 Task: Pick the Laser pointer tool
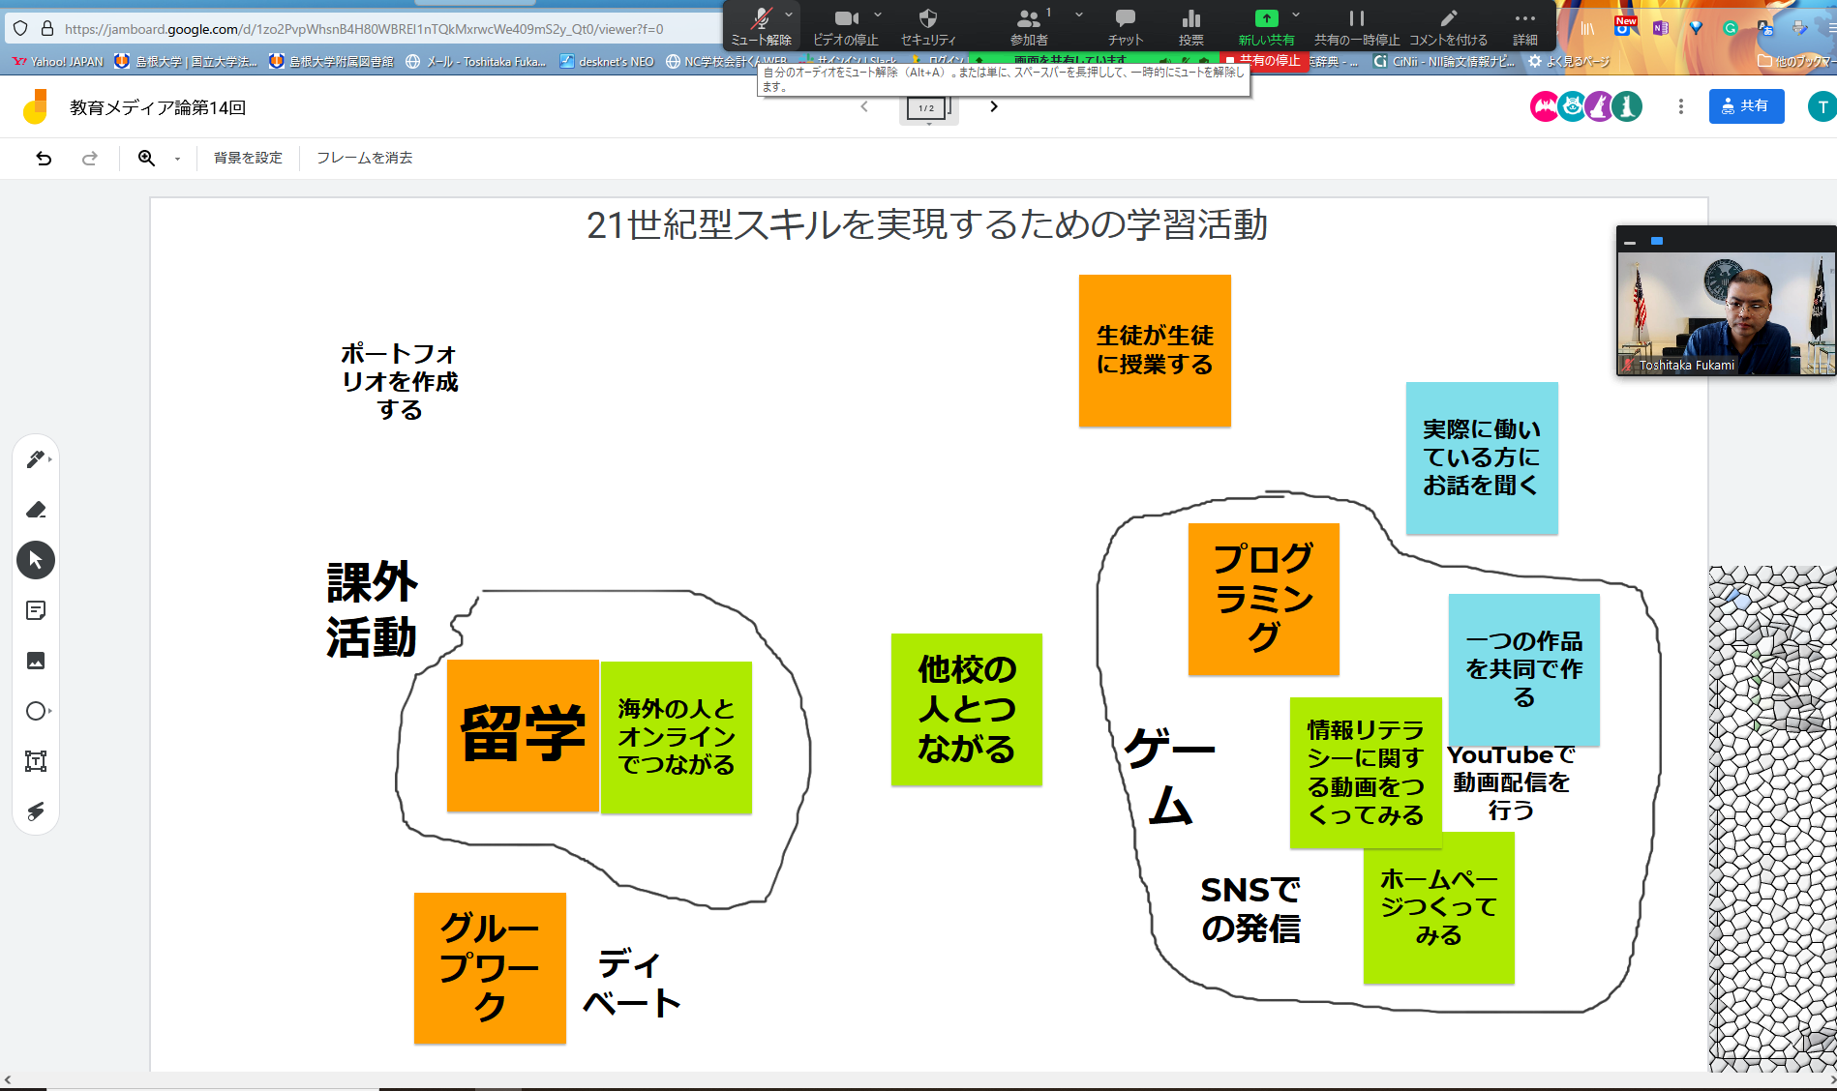[x=36, y=811]
